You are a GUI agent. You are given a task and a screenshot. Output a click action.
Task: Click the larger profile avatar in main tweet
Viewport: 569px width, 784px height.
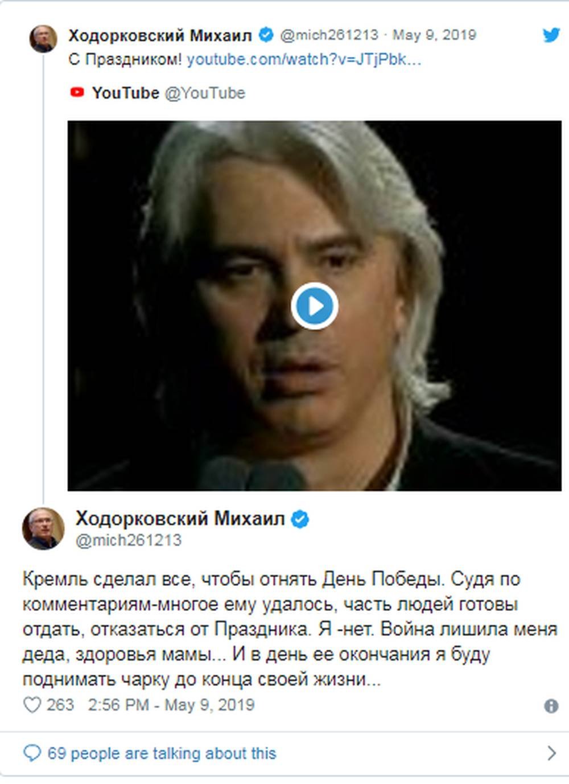(x=43, y=528)
